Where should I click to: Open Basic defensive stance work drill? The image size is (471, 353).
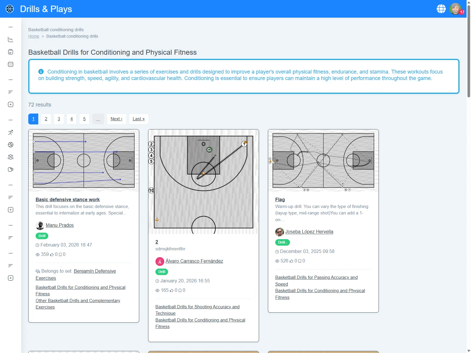click(67, 199)
